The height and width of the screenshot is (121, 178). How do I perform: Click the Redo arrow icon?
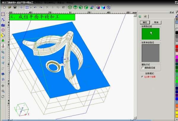(x=40, y=7)
